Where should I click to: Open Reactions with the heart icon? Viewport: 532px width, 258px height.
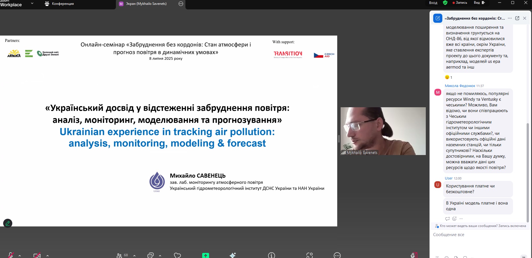[177, 255]
